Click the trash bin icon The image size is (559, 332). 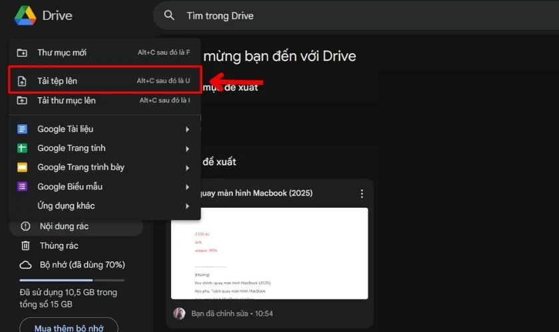pyautogui.click(x=25, y=246)
